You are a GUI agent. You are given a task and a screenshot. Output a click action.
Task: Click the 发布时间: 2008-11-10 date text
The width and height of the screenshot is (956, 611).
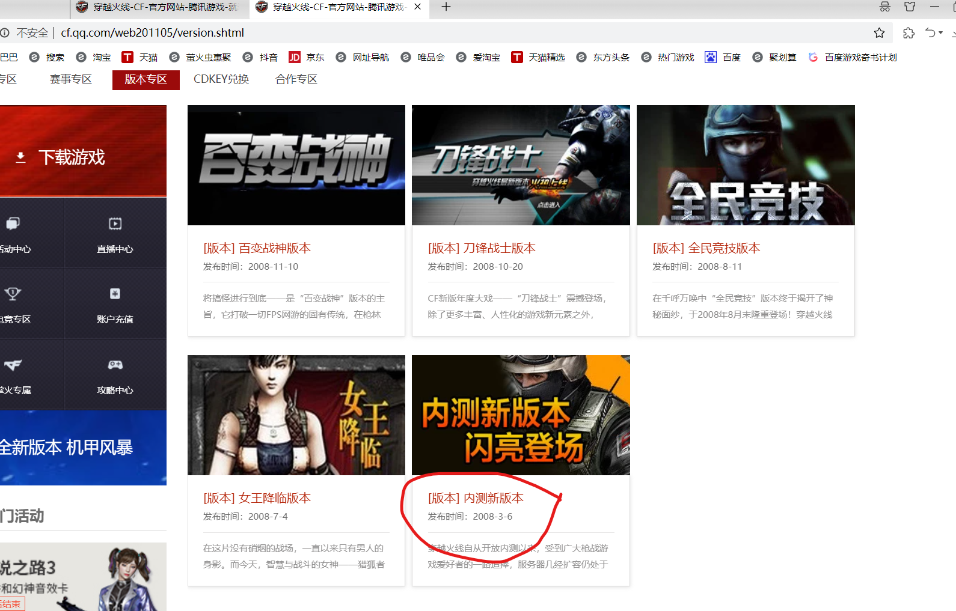click(251, 267)
